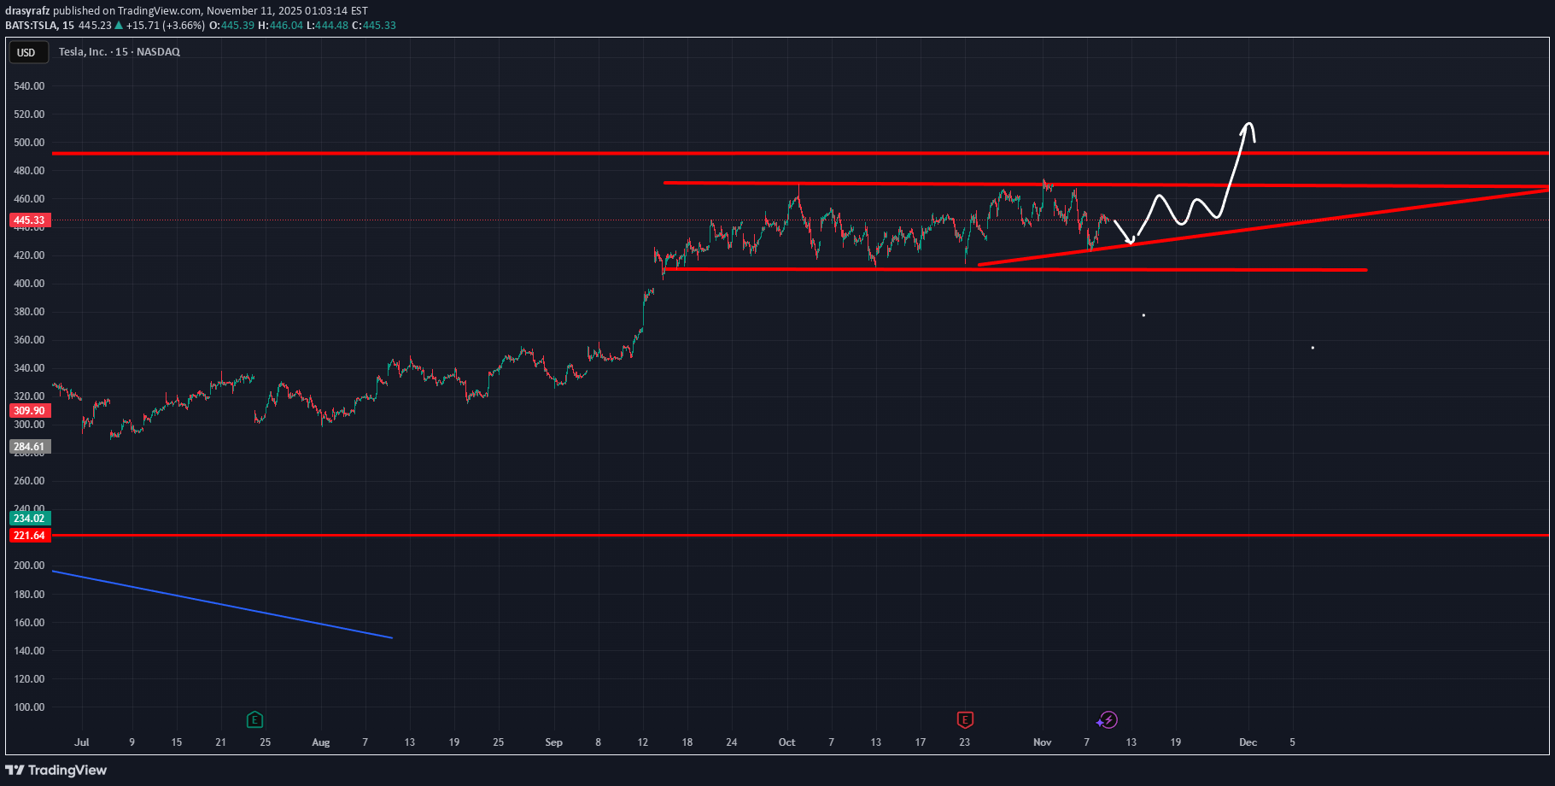
Task: Click the 540.00 price axis label
Action: (29, 86)
